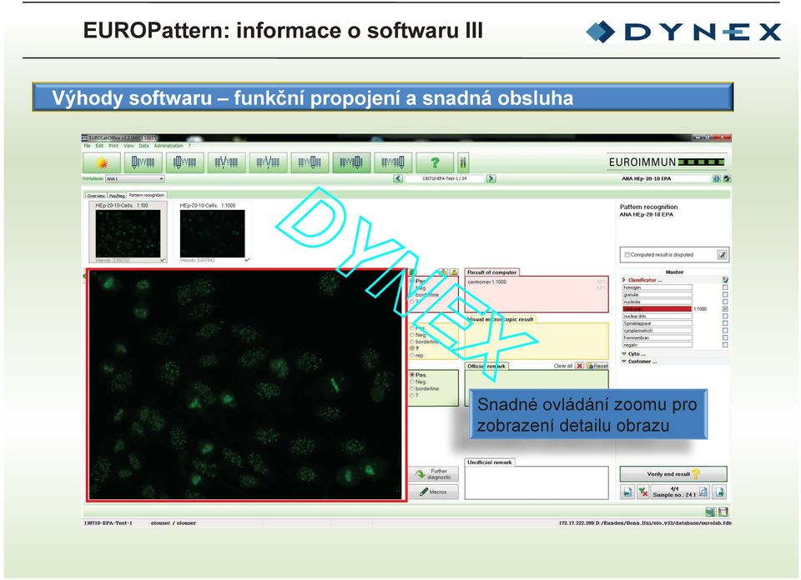The height and width of the screenshot is (580, 801).
Task: Click the document icon with left arrow below Verify end result
Action: pyautogui.click(x=627, y=492)
